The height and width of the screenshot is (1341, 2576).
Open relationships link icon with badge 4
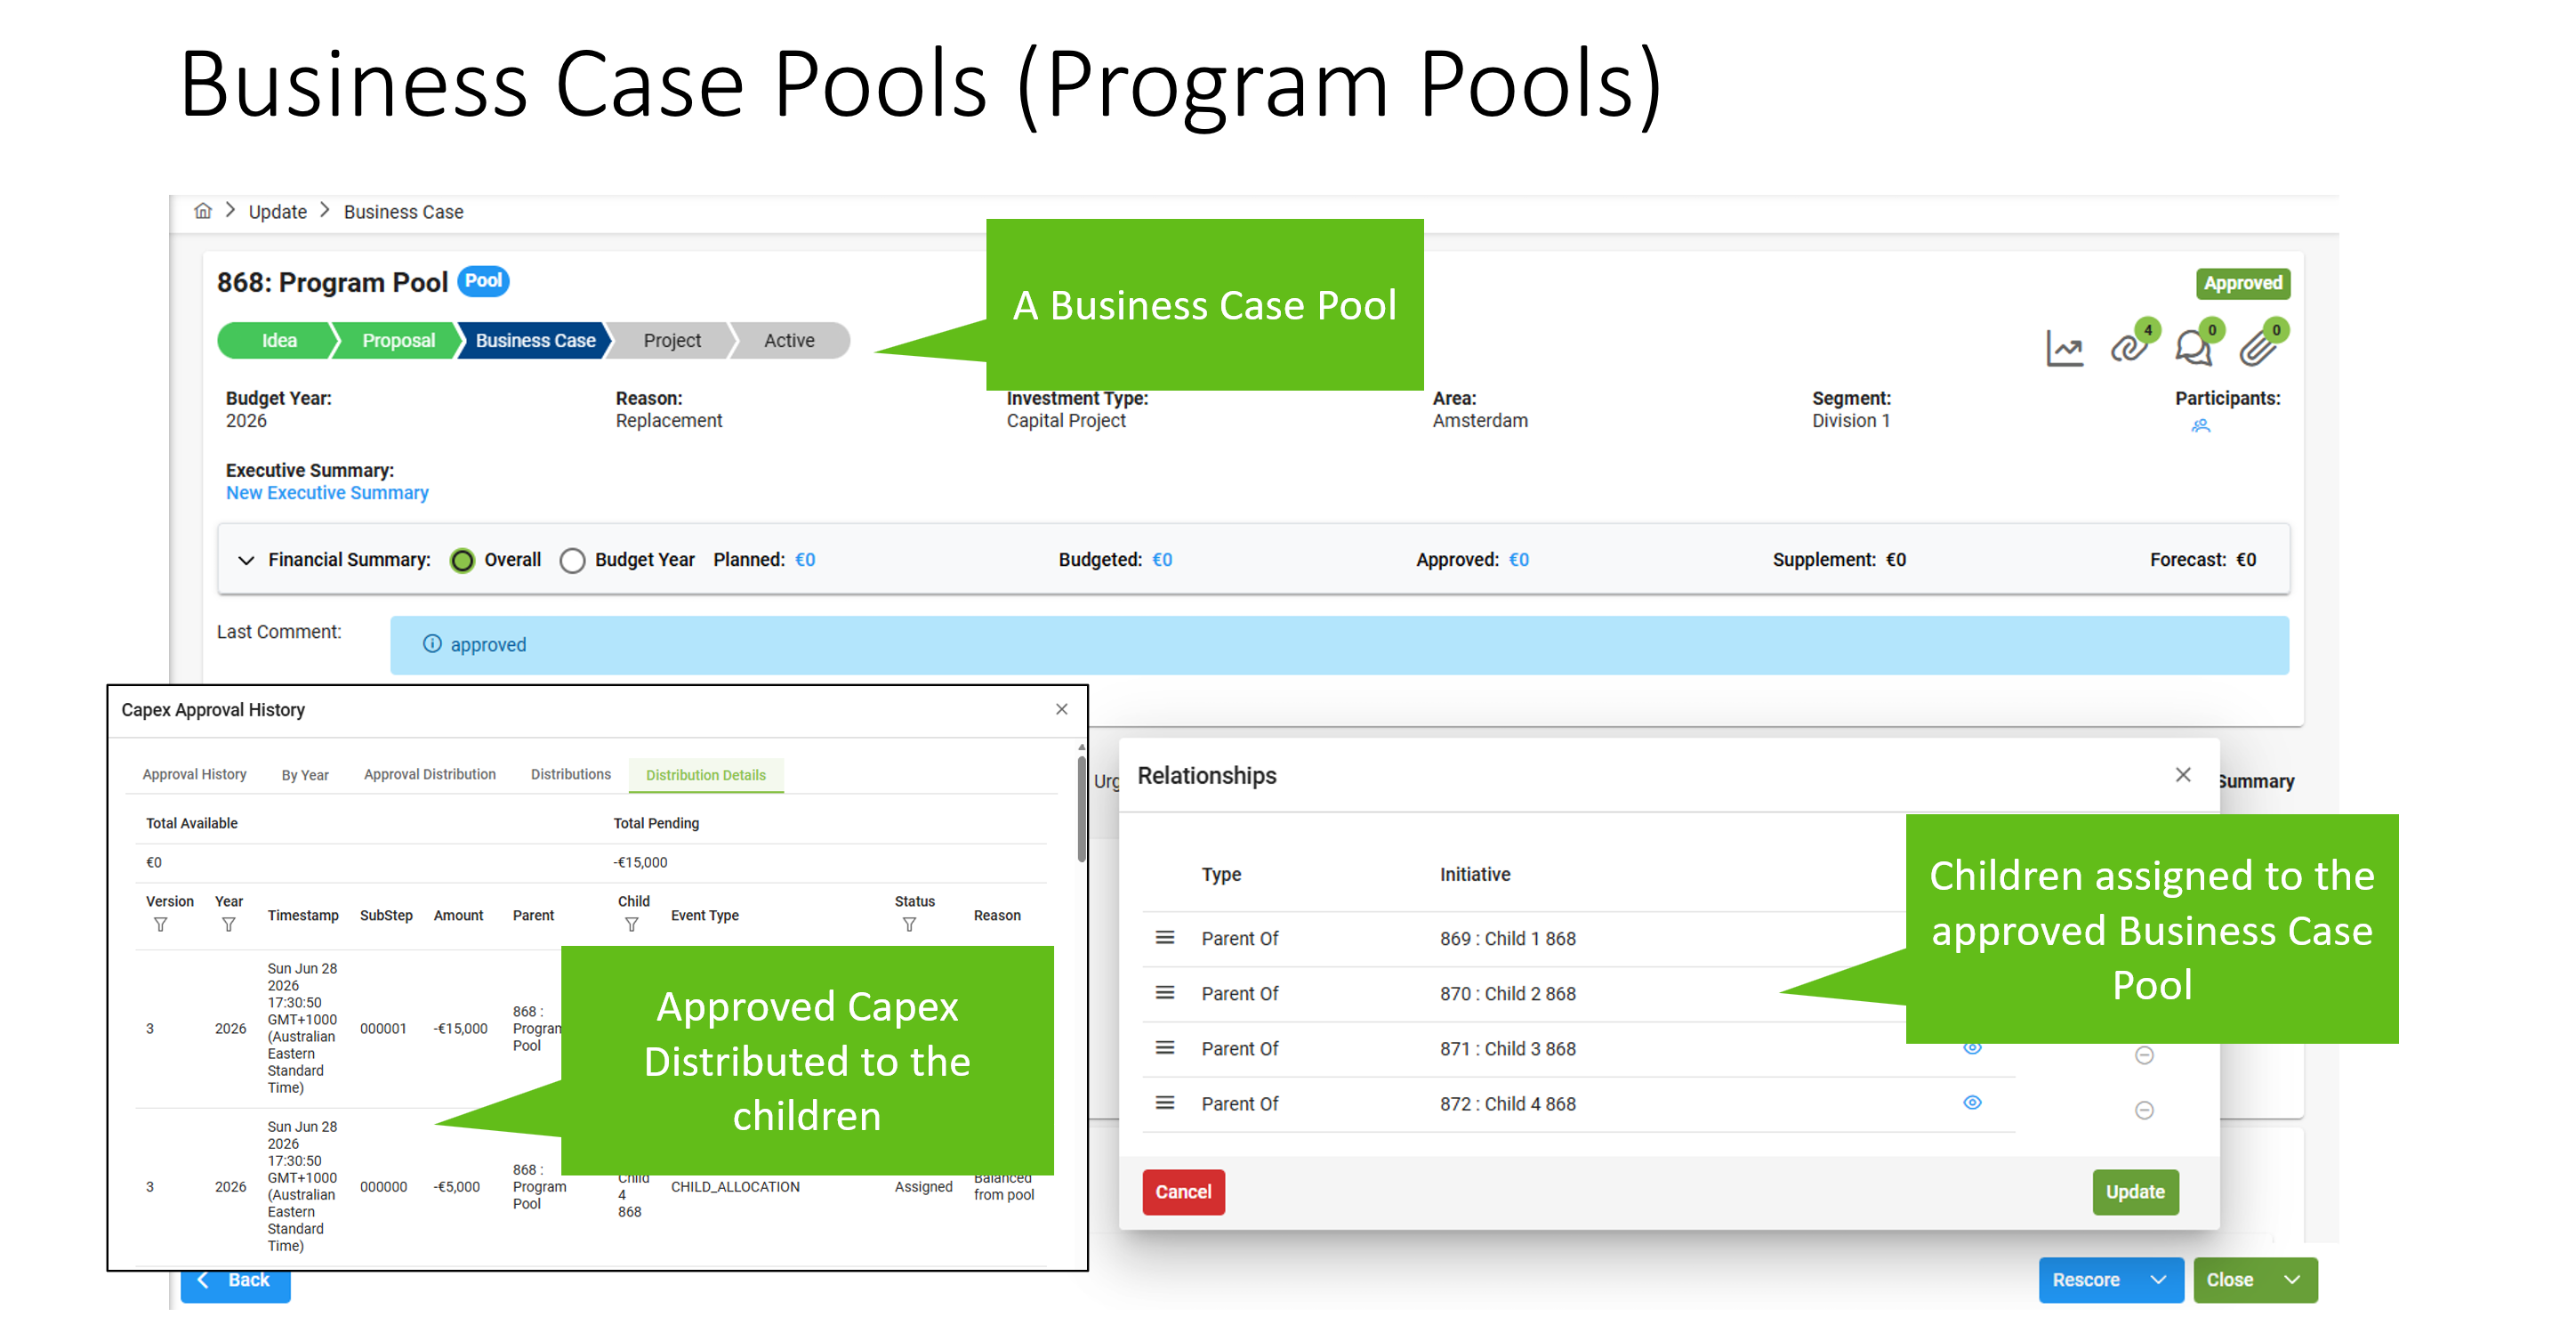[2128, 347]
